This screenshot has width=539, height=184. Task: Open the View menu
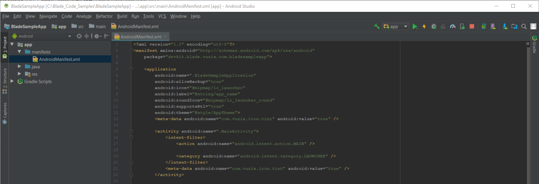coord(30,16)
